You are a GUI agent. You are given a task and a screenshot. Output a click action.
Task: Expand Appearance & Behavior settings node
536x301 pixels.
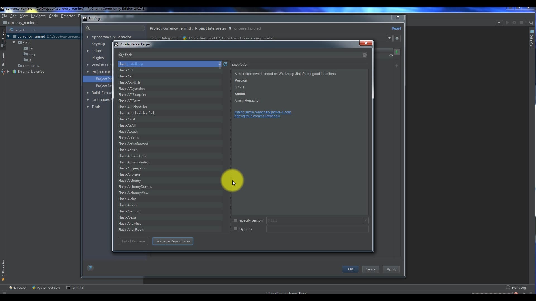(88, 37)
